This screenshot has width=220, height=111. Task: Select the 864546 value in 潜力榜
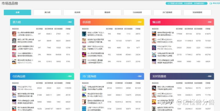pos(58,55)
